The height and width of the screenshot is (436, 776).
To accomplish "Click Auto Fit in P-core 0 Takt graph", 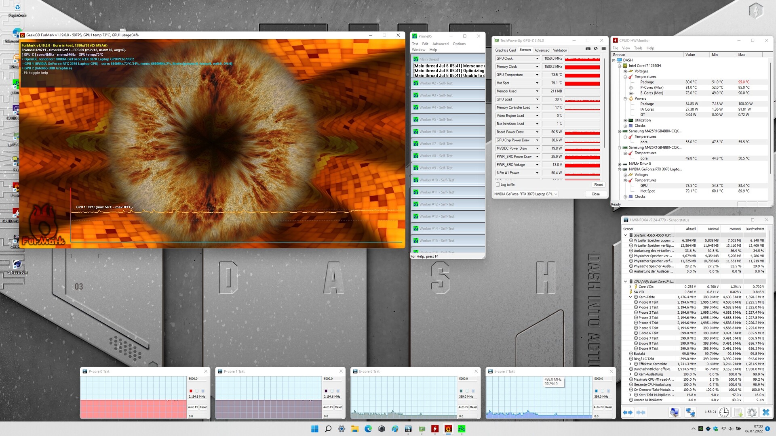I will pos(192,407).
